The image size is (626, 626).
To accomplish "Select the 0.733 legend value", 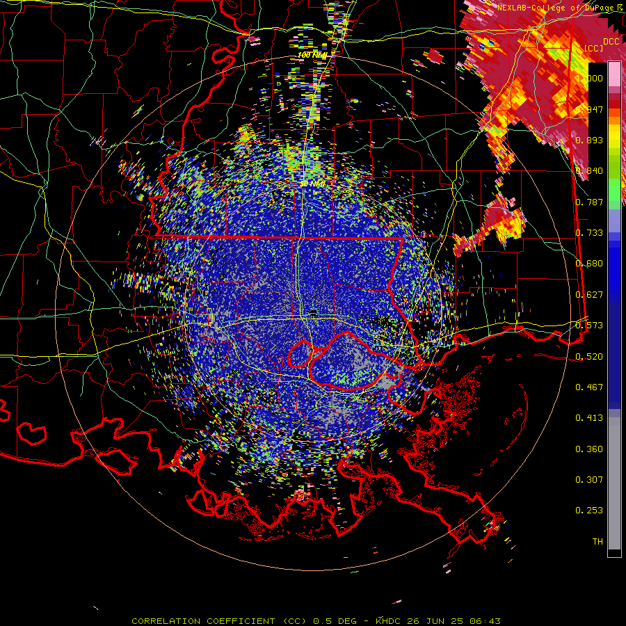I will pos(589,233).
